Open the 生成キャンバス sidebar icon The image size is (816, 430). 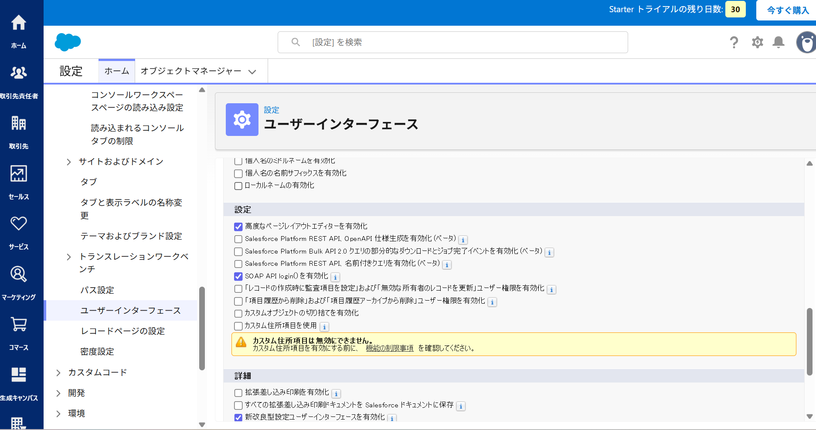[x=18, y=375]
